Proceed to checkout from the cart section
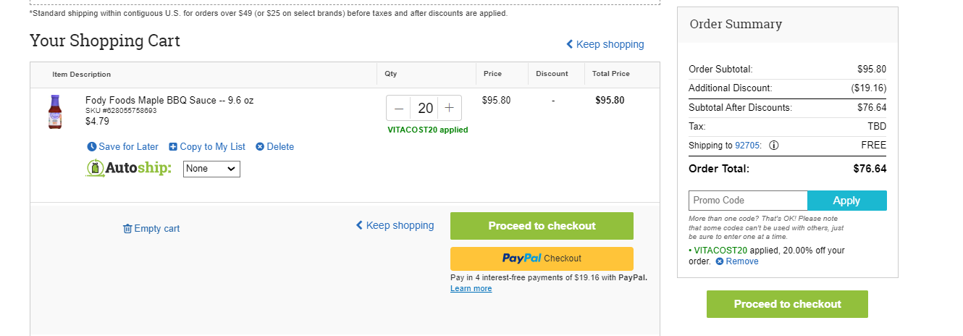 [542, 226]
